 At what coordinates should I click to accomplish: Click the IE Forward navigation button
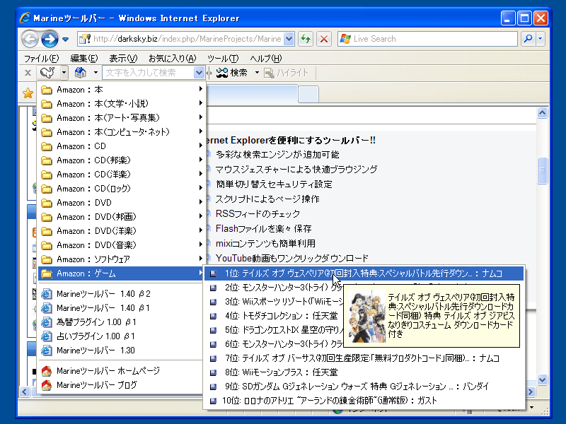click(50, 39)
